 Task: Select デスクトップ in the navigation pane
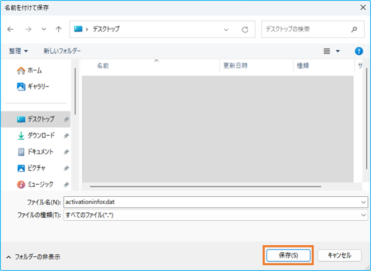(36, 119)
